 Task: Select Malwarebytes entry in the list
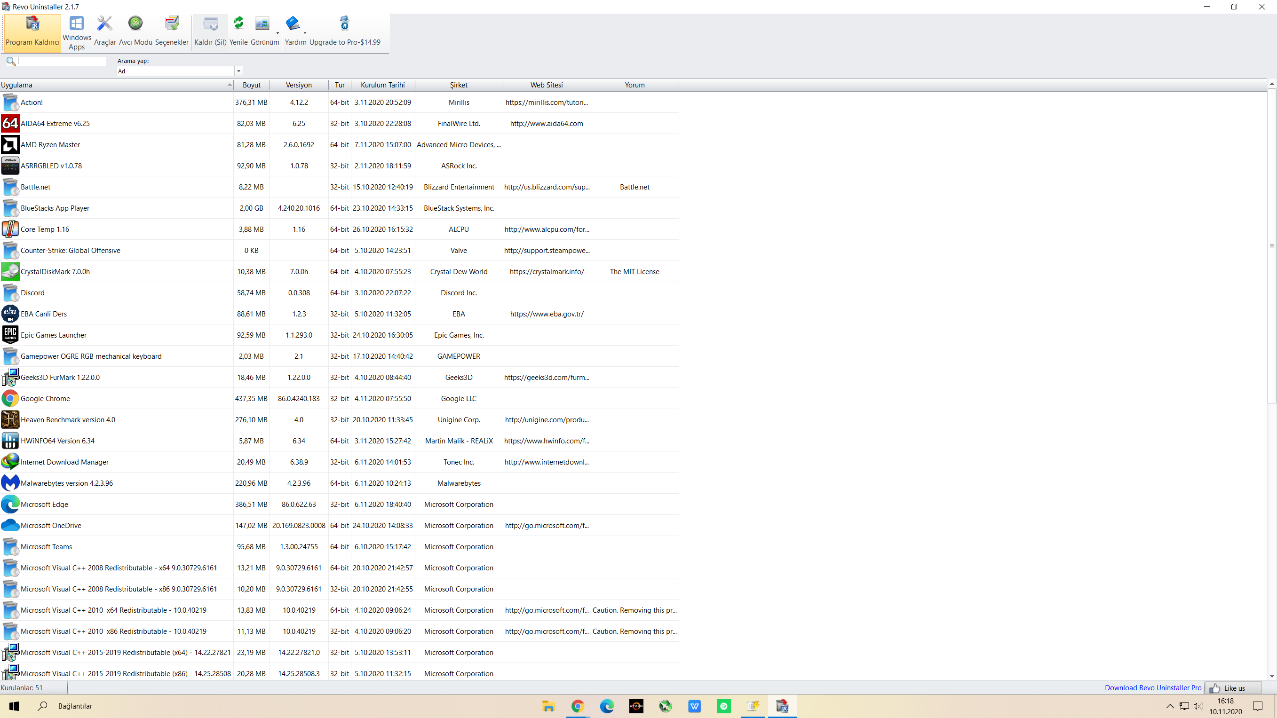point(66,483)
